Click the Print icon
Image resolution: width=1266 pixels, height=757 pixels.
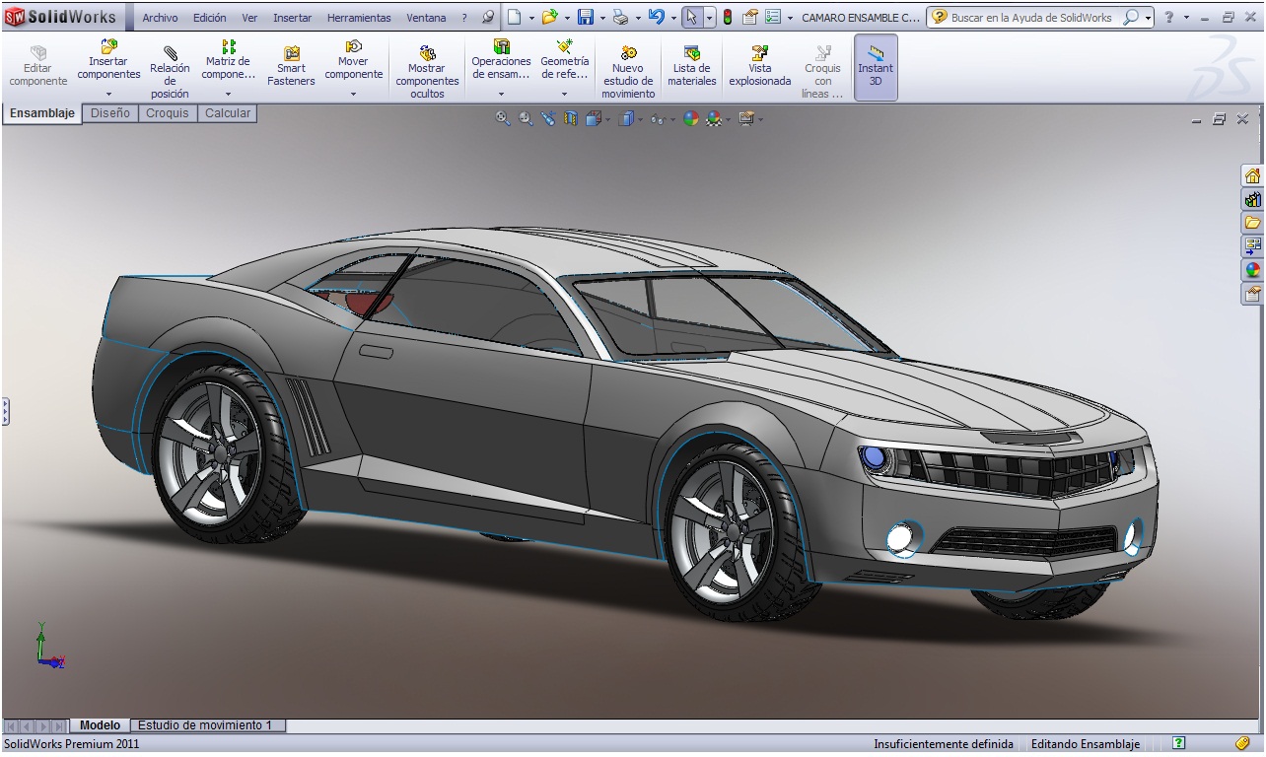(x=620, y=17)
